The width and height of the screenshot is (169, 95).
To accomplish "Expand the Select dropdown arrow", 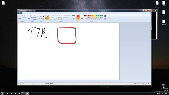I will (29, 20).
